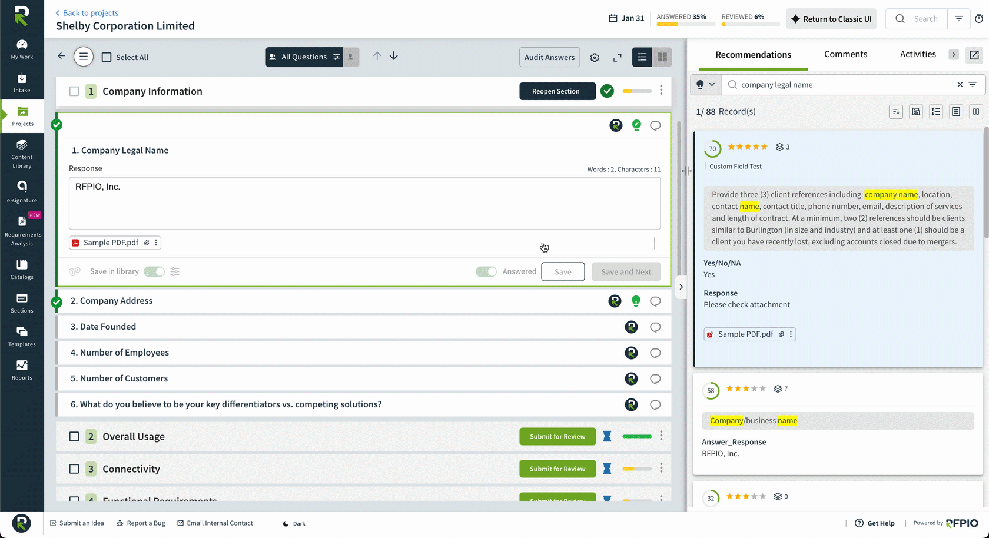
Task: Toggle Save in library switch
Action: (x=154, y=271)
